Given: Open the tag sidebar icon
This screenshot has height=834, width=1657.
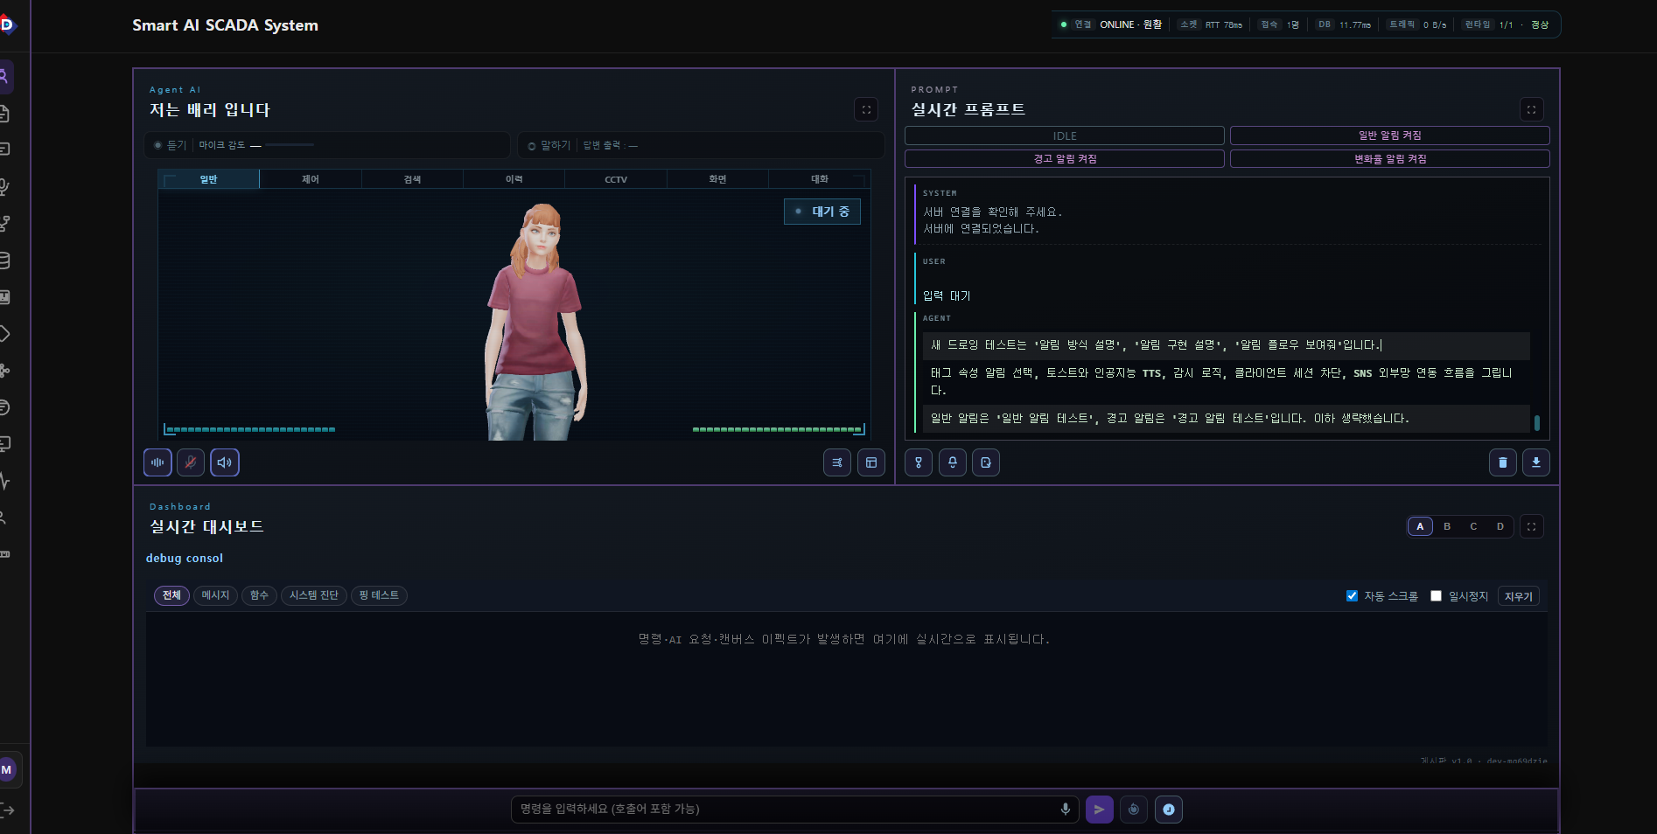Looking at the screenshot, I should 4,334.
